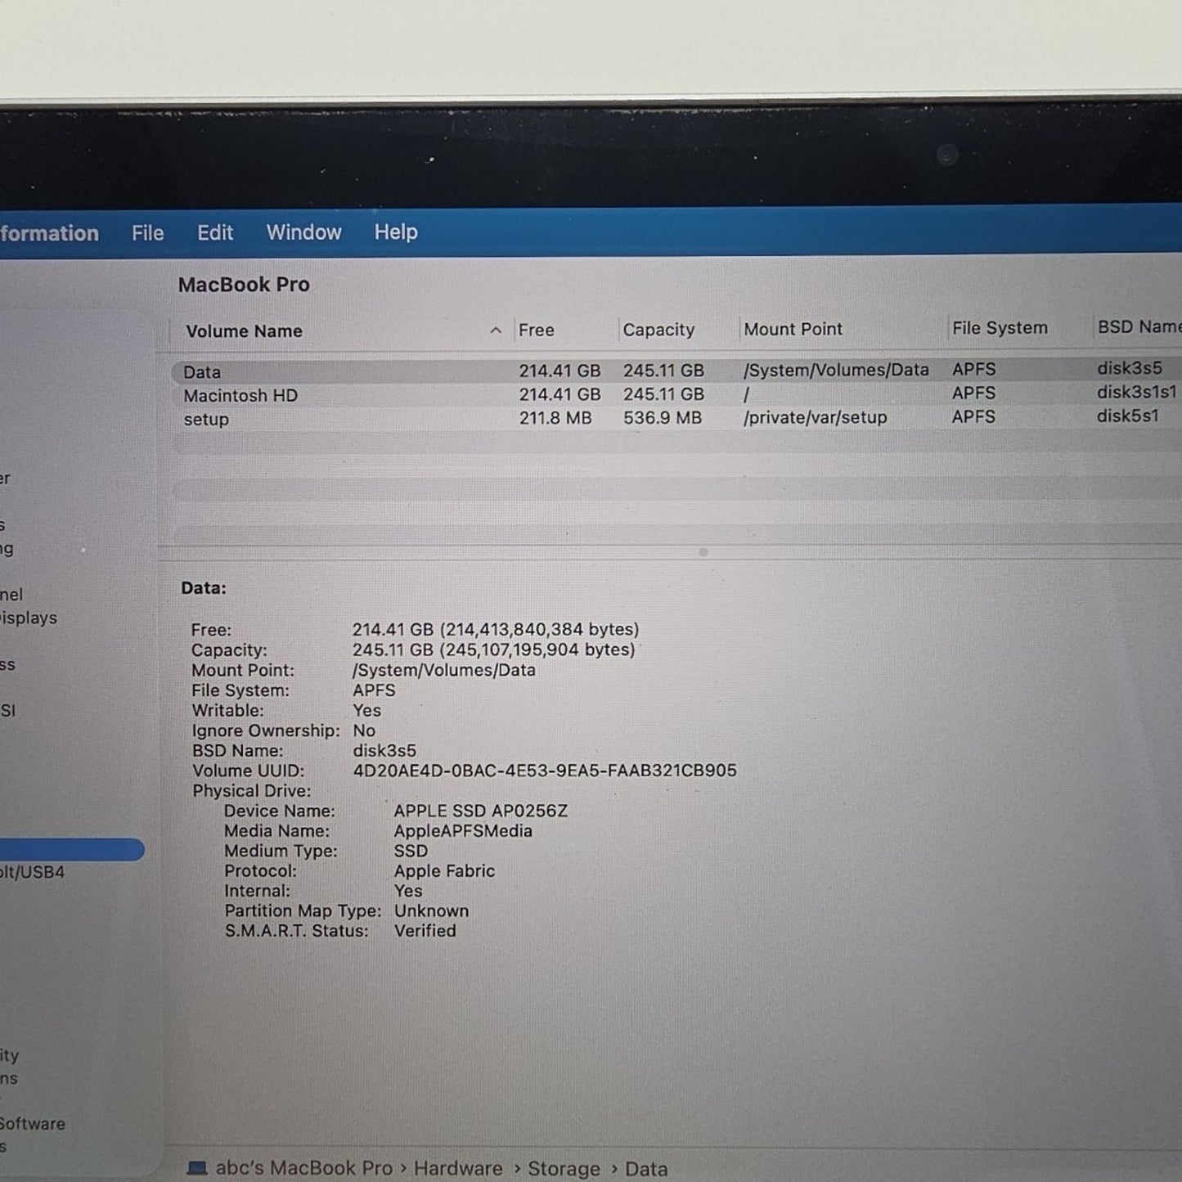Open Hardware from the breadcrumb path
The width and height of the screenshot is (1182, 1182).
(x=458, y=1168)
